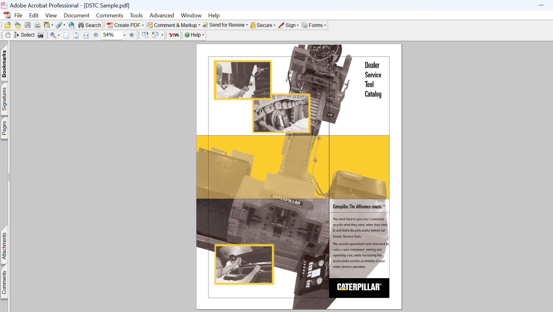Open the Advanced menu
The width and height of the screenshot is (553, 312).
click(x=162, y=16)
